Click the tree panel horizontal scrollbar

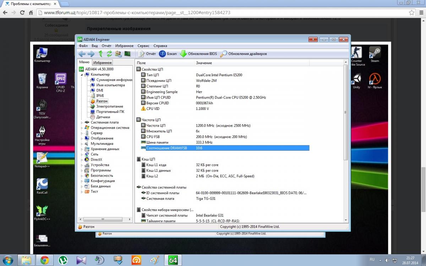[x=103, y=220]
